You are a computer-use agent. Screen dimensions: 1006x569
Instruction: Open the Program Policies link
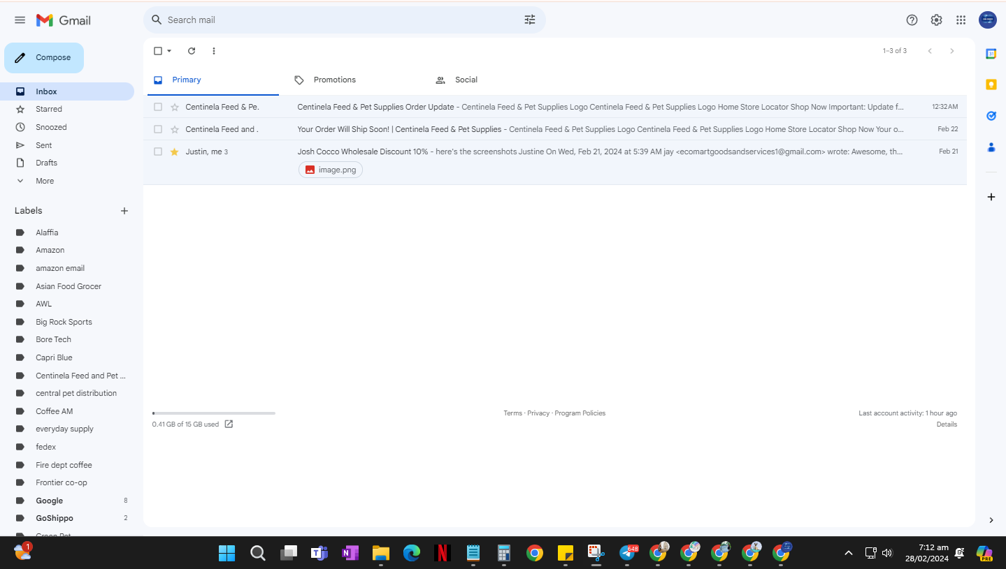pos(580,413)
